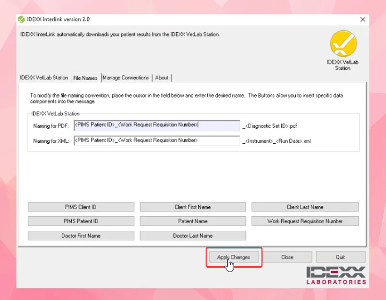Open the Manage Connections tab
The height and width of the screenshot is (300, 386).
126,78
